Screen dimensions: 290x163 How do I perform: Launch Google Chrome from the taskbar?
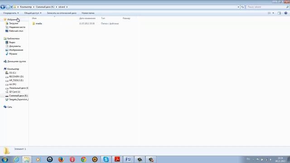[83, 159]
